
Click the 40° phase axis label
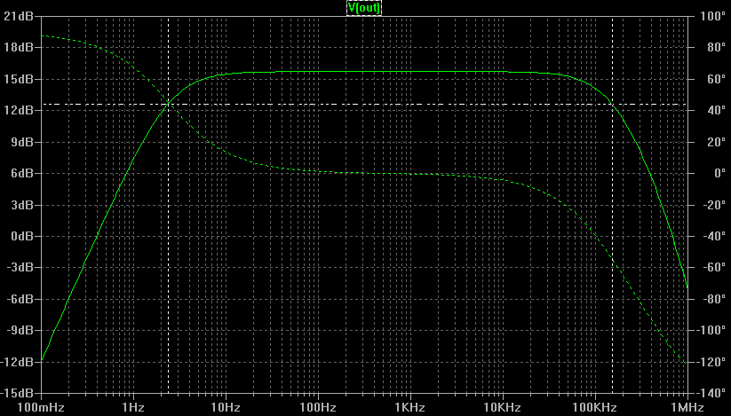[716, 110]
